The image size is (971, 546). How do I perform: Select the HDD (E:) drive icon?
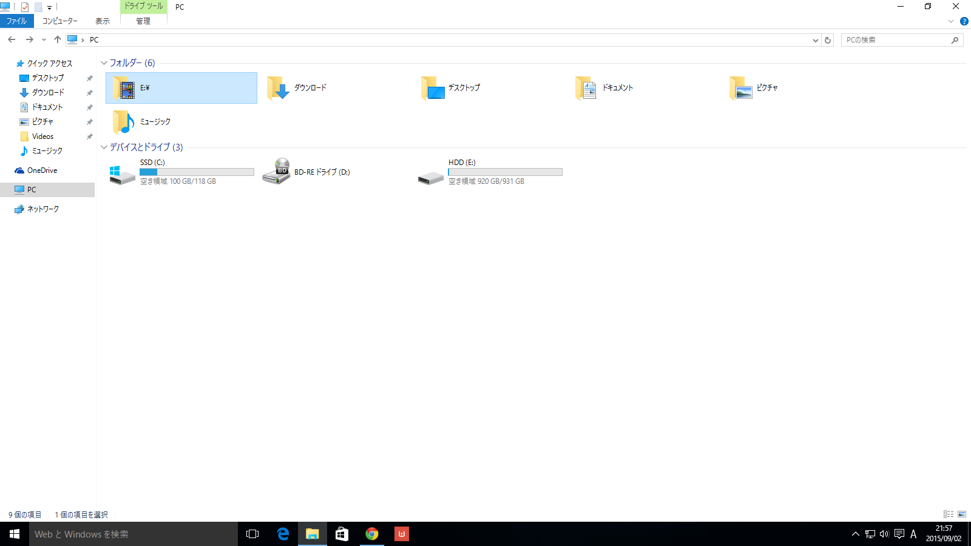point(431,178)
